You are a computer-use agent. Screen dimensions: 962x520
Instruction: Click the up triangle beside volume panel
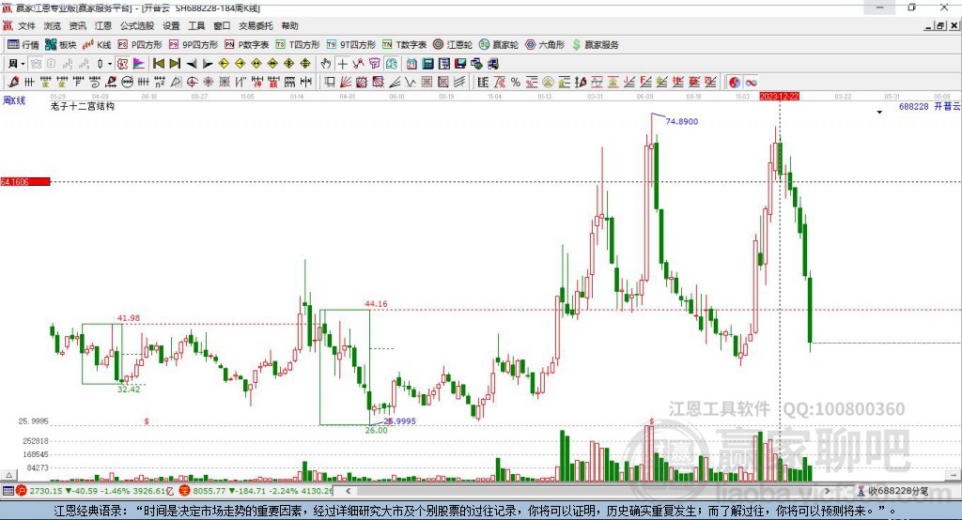[8, 475]
